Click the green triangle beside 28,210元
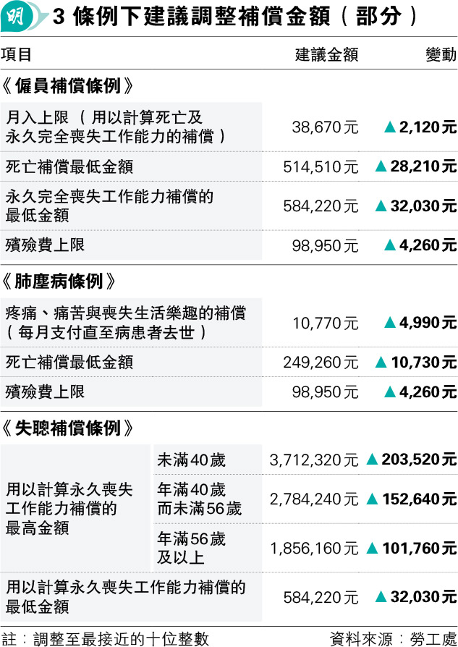458x647 pixels. coord(381,166)
